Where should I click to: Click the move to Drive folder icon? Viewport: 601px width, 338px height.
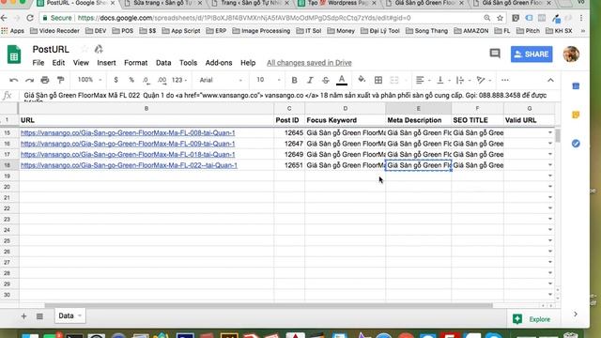[99, 50]
